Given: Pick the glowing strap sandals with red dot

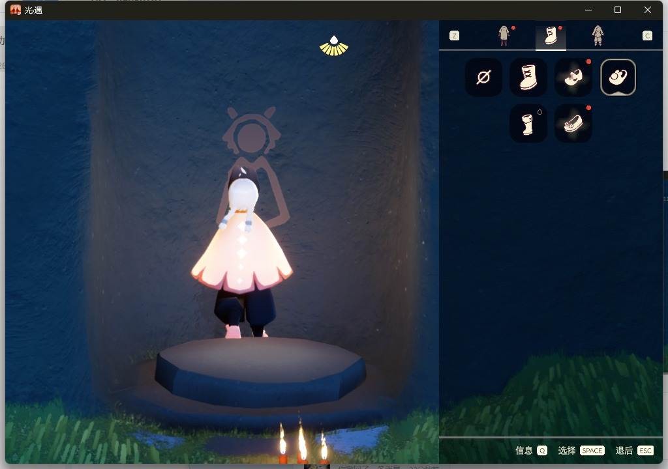Looking at the screenshot, I should tap(573, 78).
